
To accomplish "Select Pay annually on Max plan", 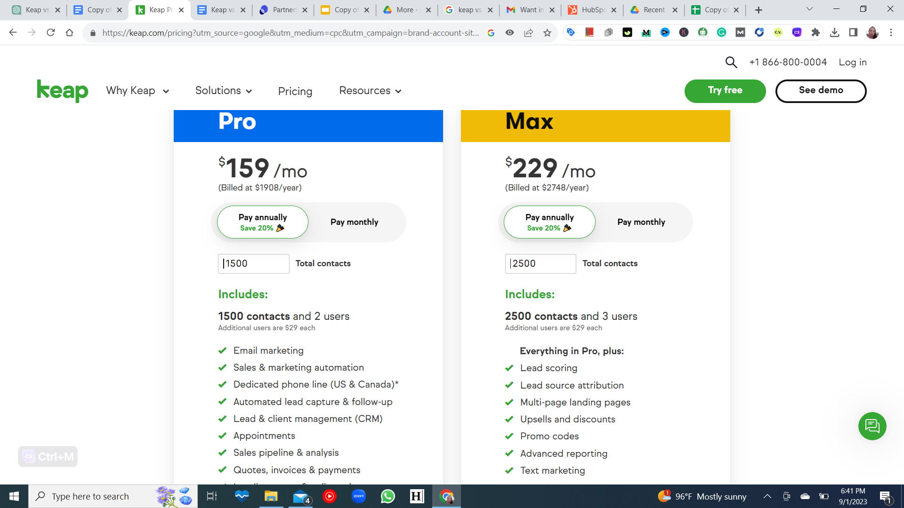I will 549,222.
